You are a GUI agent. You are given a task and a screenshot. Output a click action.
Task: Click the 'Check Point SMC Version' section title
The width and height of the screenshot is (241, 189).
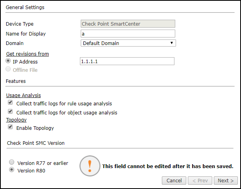pyautogui.click(x=36, y=143)
